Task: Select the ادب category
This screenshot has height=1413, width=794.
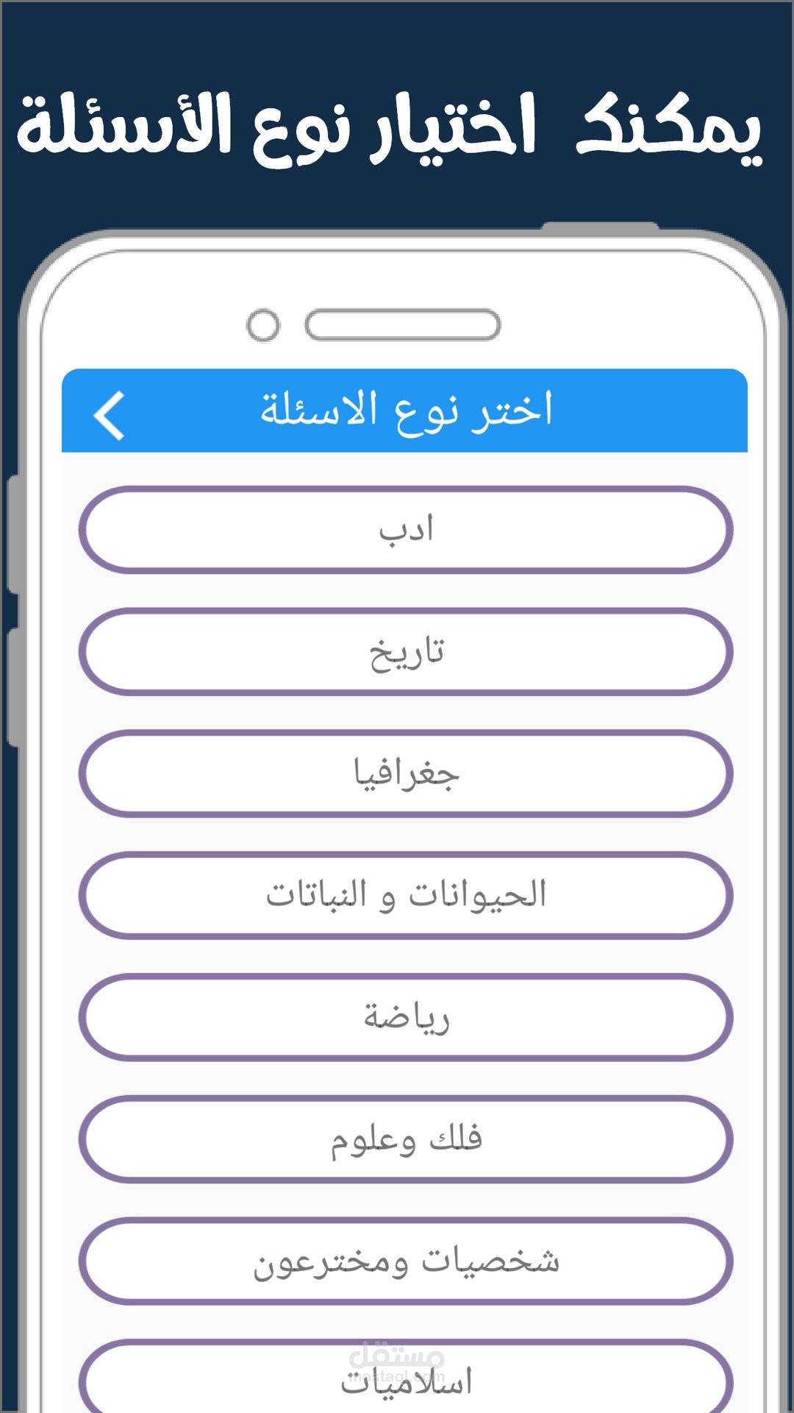Action: [x=406, y=530]
